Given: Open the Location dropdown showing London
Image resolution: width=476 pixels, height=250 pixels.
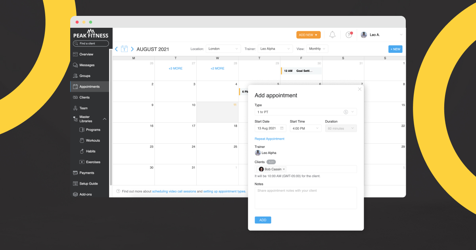Looking at the screenshot, I should 223,49.
